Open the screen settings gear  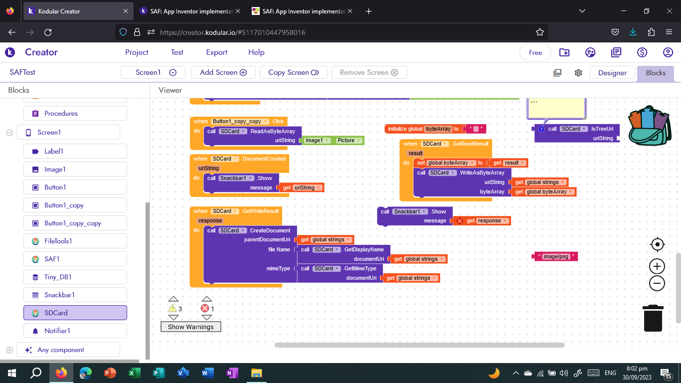[578, 72]
